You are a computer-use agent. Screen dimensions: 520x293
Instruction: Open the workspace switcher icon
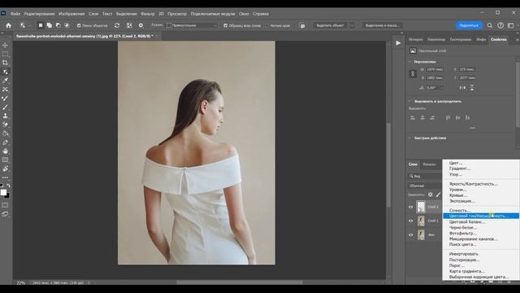[x=511, y=25]
